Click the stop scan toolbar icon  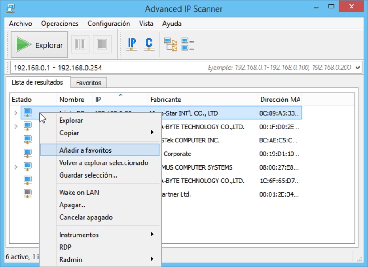click(102, 44)
